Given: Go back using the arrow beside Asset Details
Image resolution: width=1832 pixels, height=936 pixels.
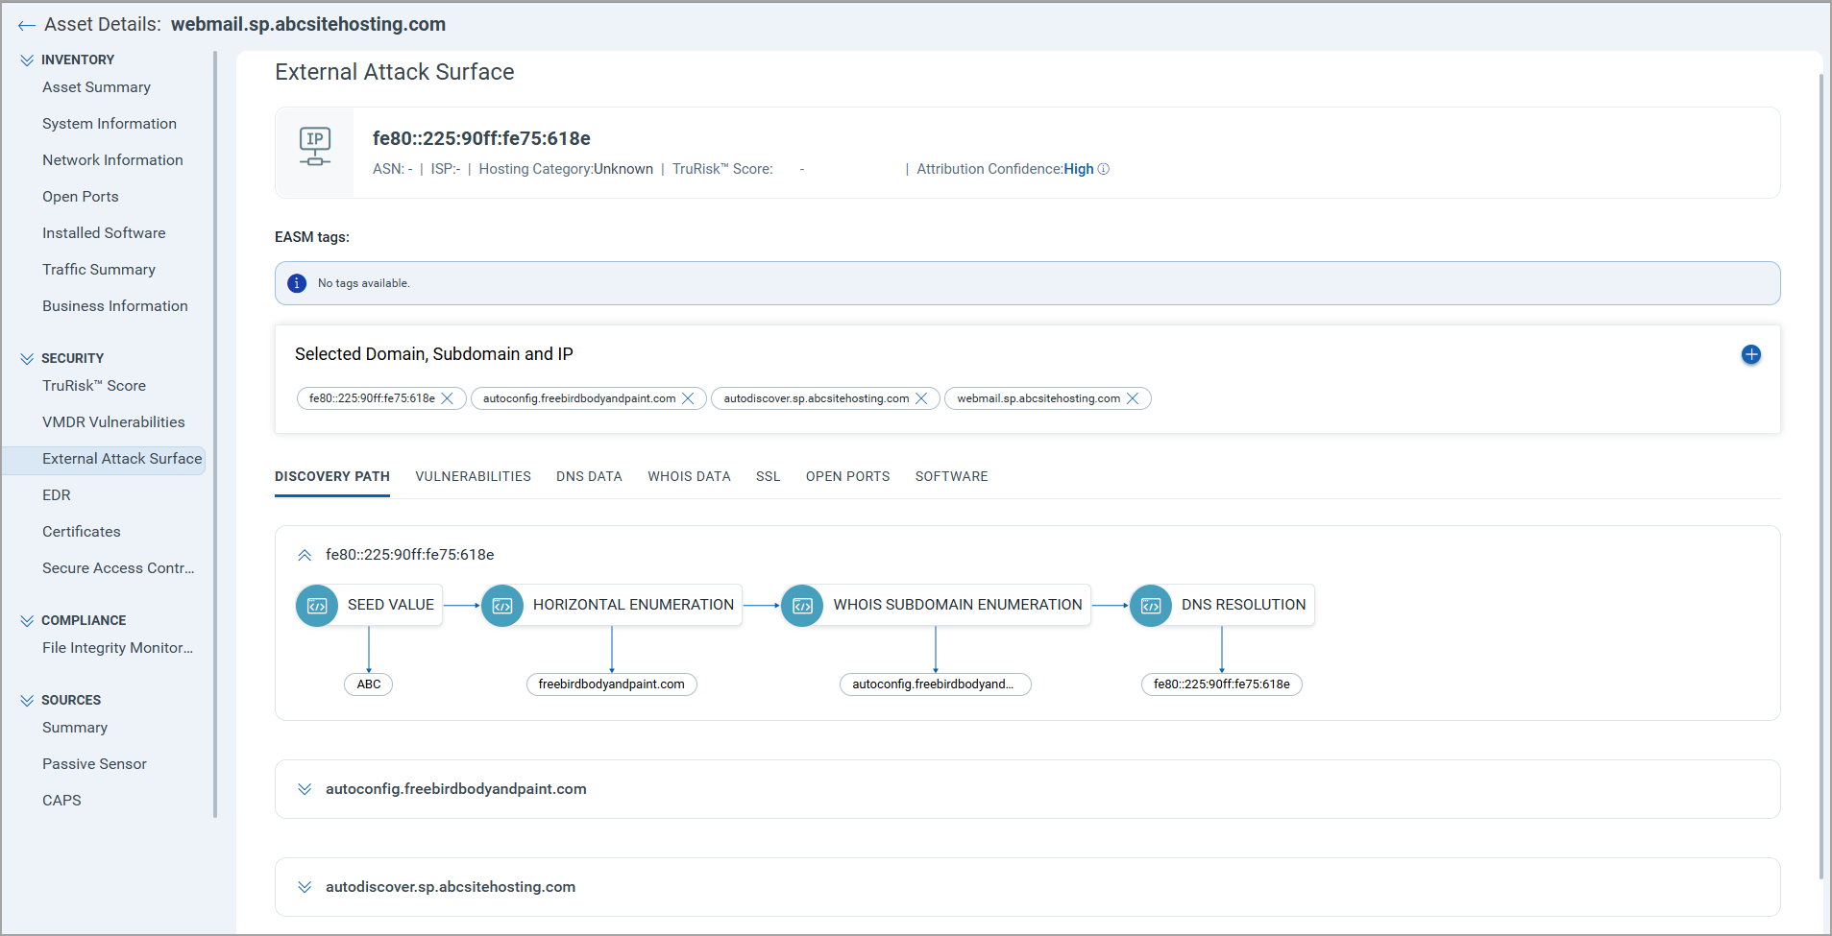Looking at the screenshot, I should click(x=27, y=26).
